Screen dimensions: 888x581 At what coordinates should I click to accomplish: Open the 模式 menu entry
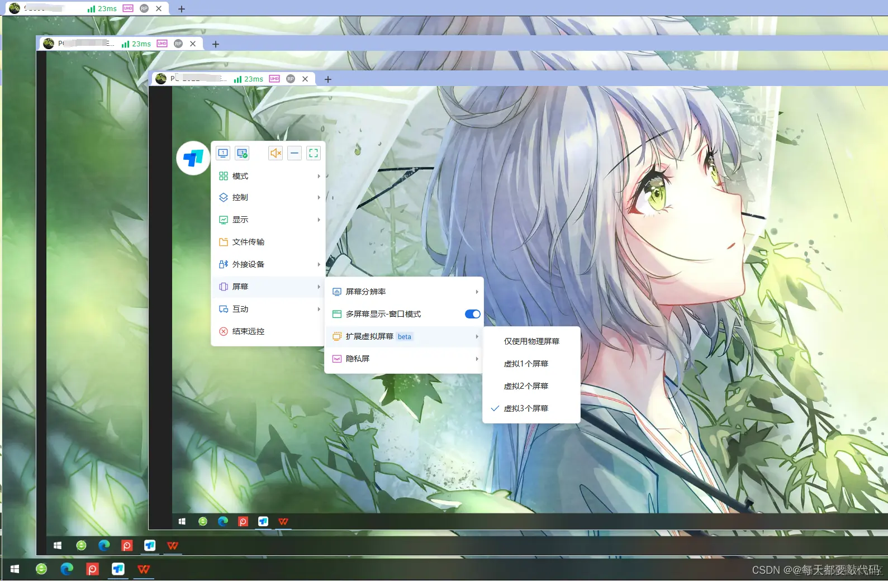[x=268, y=176]
